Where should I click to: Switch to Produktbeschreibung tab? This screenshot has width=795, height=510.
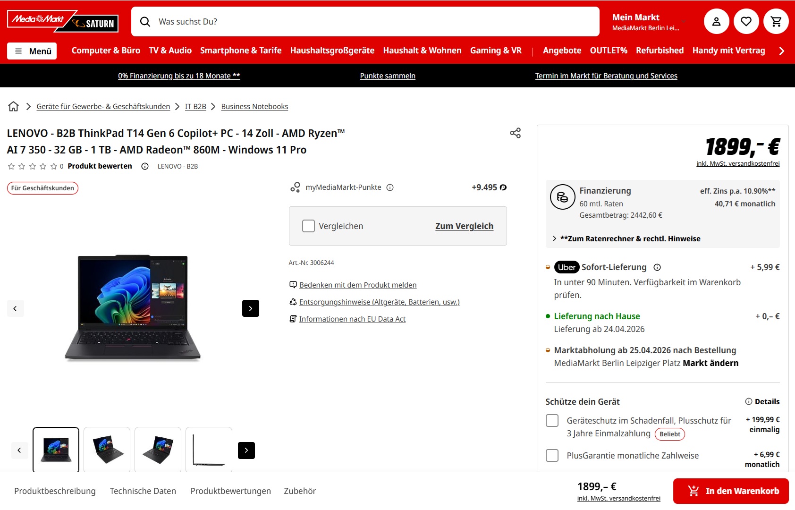click(x=55, y=491)
